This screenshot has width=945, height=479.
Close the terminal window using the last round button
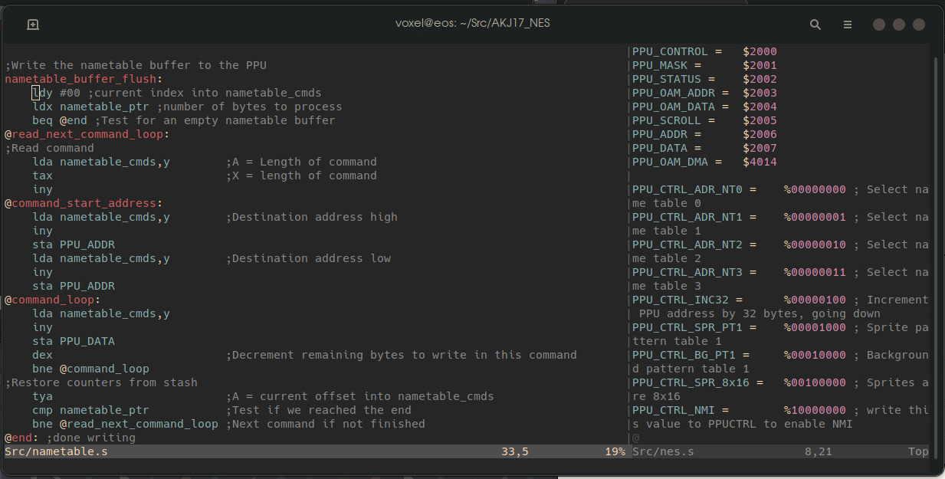(919, 25)
